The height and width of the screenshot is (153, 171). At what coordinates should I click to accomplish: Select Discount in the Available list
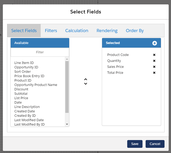21,89
